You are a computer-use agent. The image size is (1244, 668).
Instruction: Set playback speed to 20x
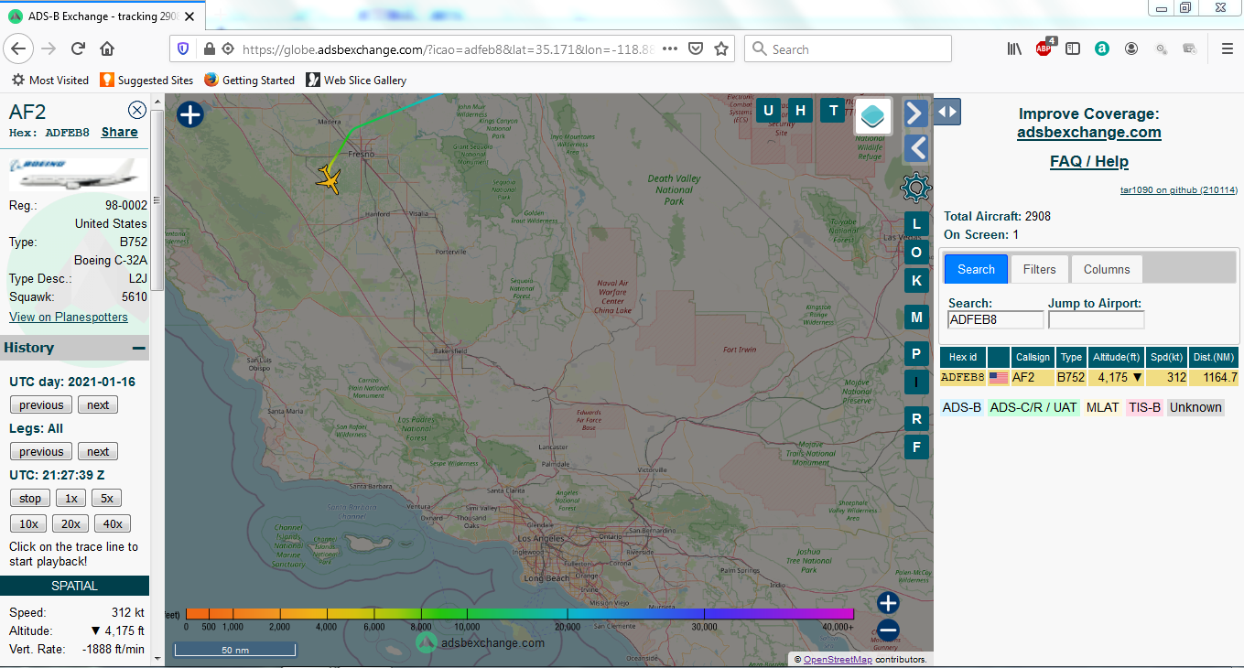[x=70, y=524]
